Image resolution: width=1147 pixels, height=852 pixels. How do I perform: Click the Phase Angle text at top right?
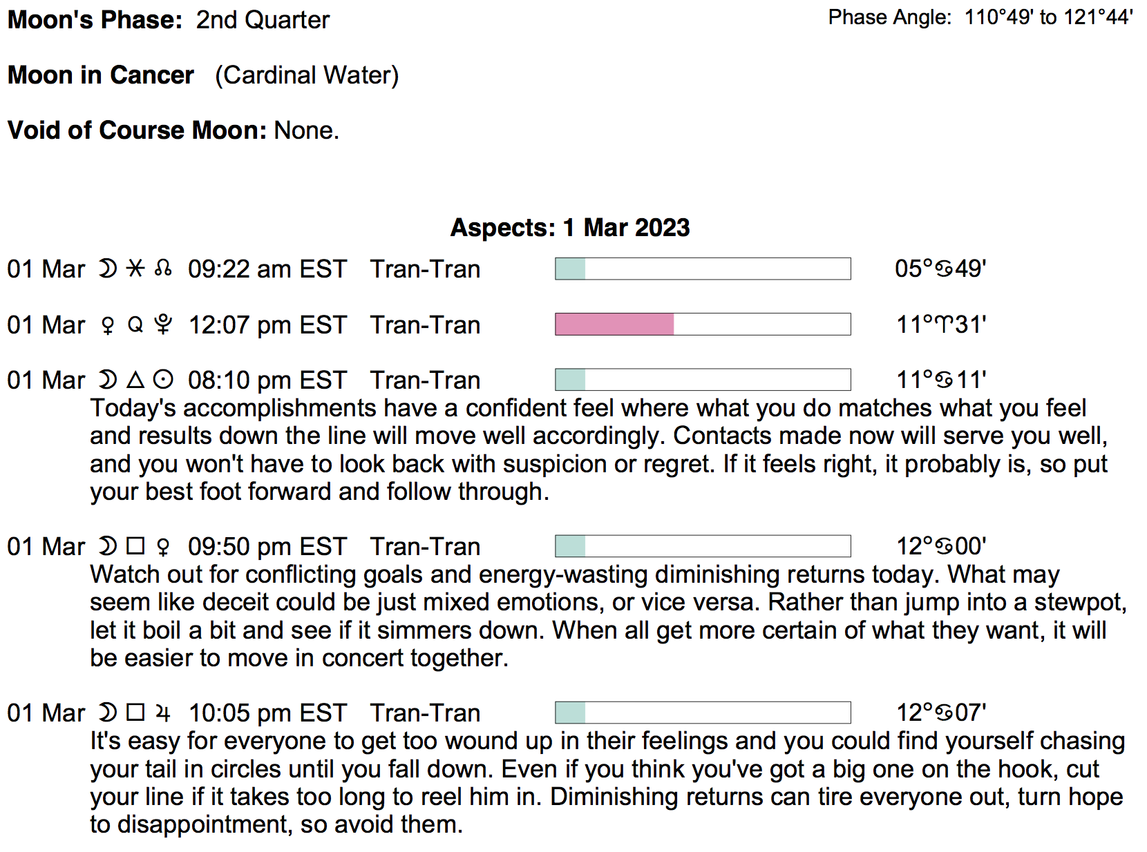coord(980,17)
